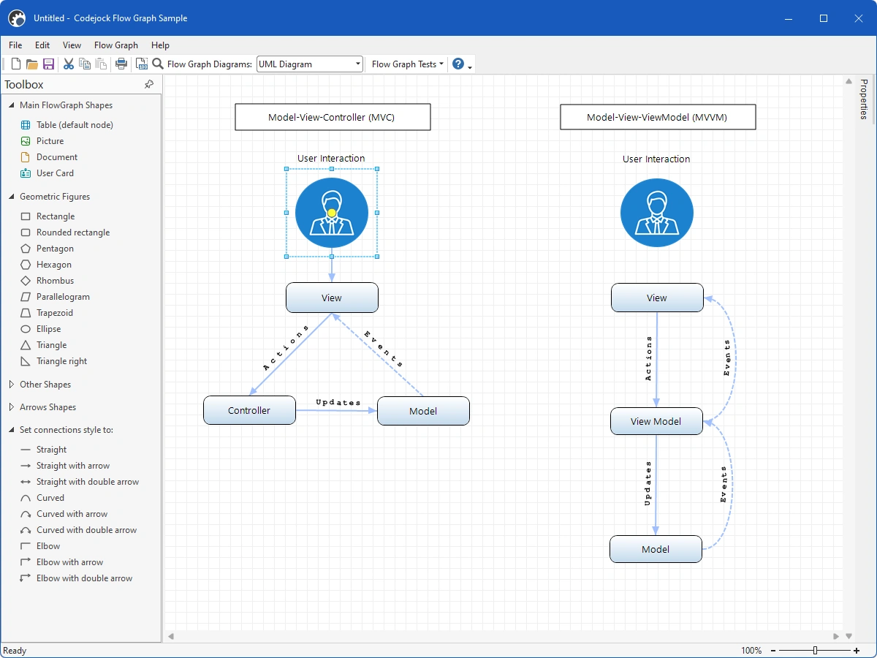Set connection style to Straight with arrow
The image size is (877, 658).
point(73,466)
